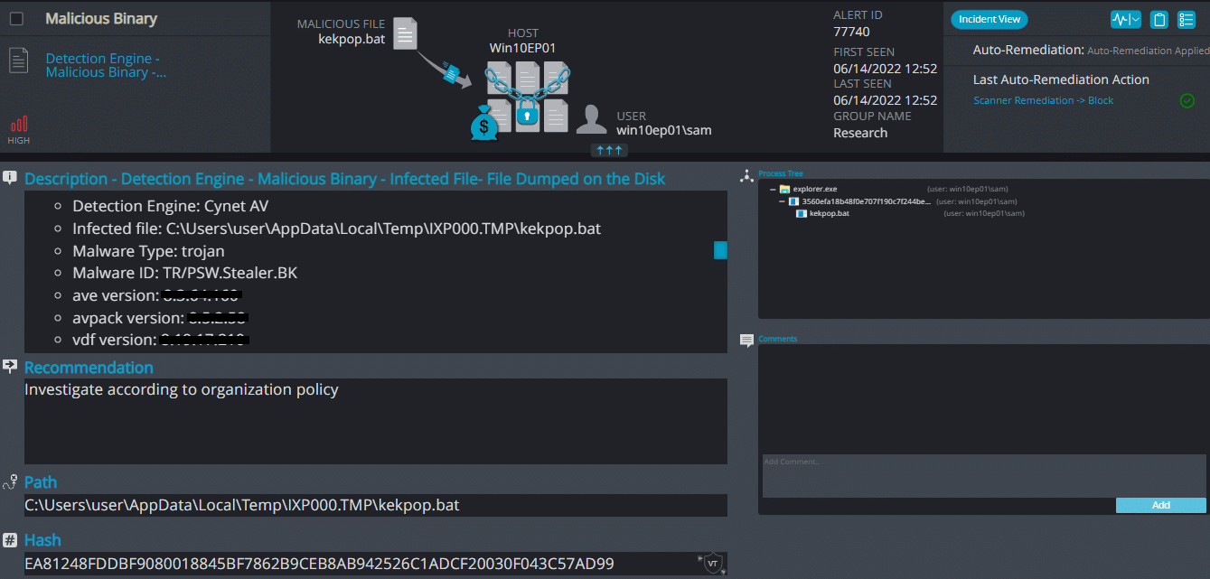Click the Investigate according to organization policy text
The image size is (1210, 579).
182,389
